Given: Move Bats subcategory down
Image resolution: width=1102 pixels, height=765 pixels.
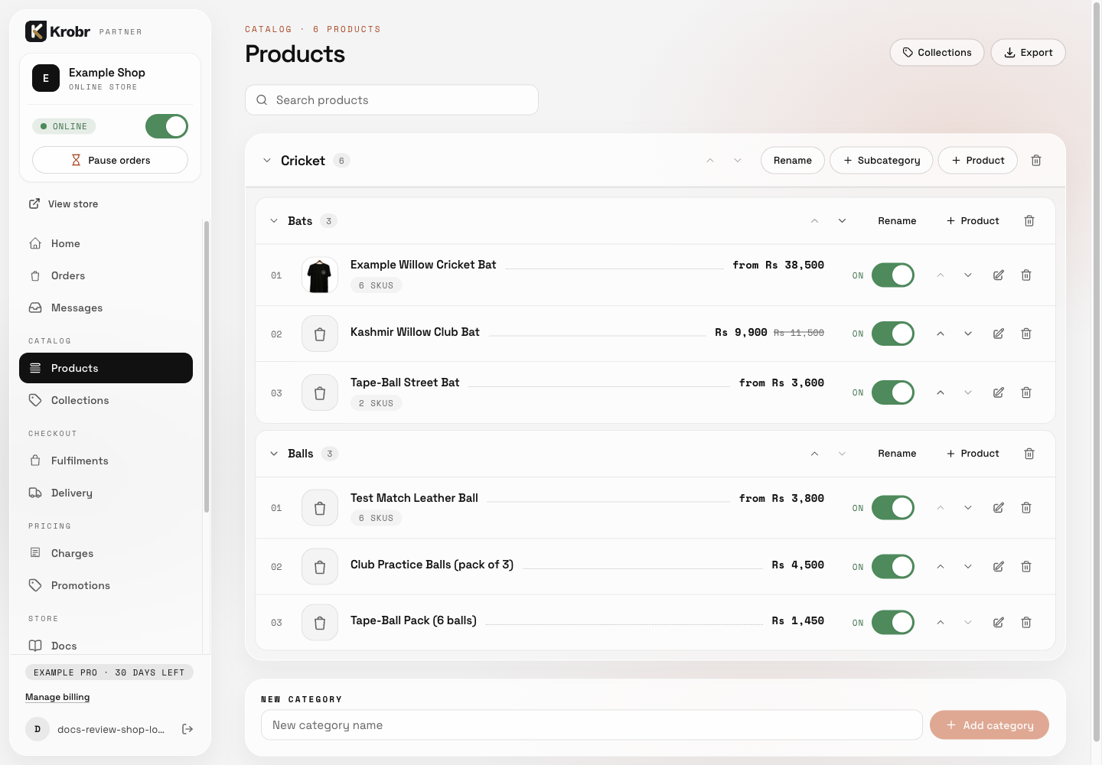Looking at the screenshot, I should click(x=843, y=221).
